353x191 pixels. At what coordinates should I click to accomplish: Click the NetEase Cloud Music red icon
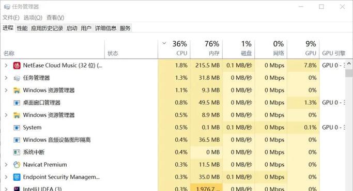coord(17,65)
